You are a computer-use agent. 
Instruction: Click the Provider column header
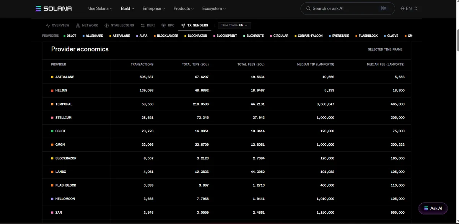tap(59, 64)
